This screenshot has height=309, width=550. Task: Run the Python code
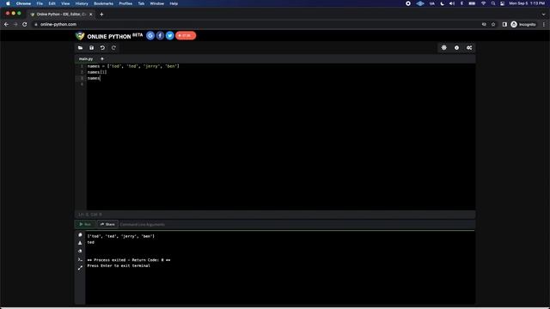(x=85, y=224)
